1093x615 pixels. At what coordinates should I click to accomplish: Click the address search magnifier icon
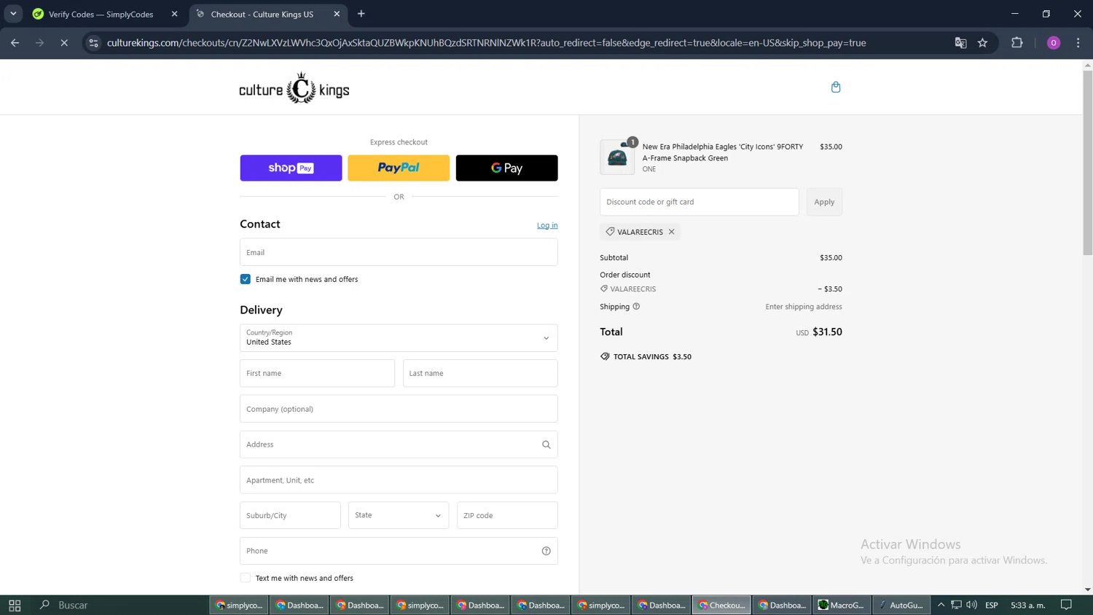coord(546,444)
